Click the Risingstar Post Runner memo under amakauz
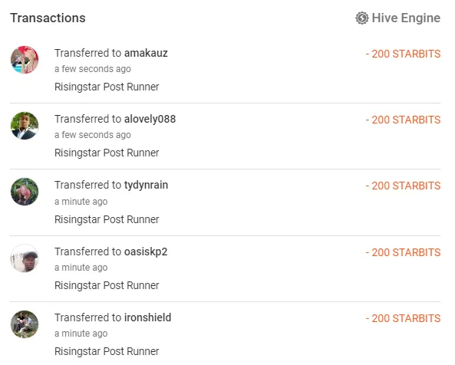The image size is (455, 365). click(x=107, y=87)
